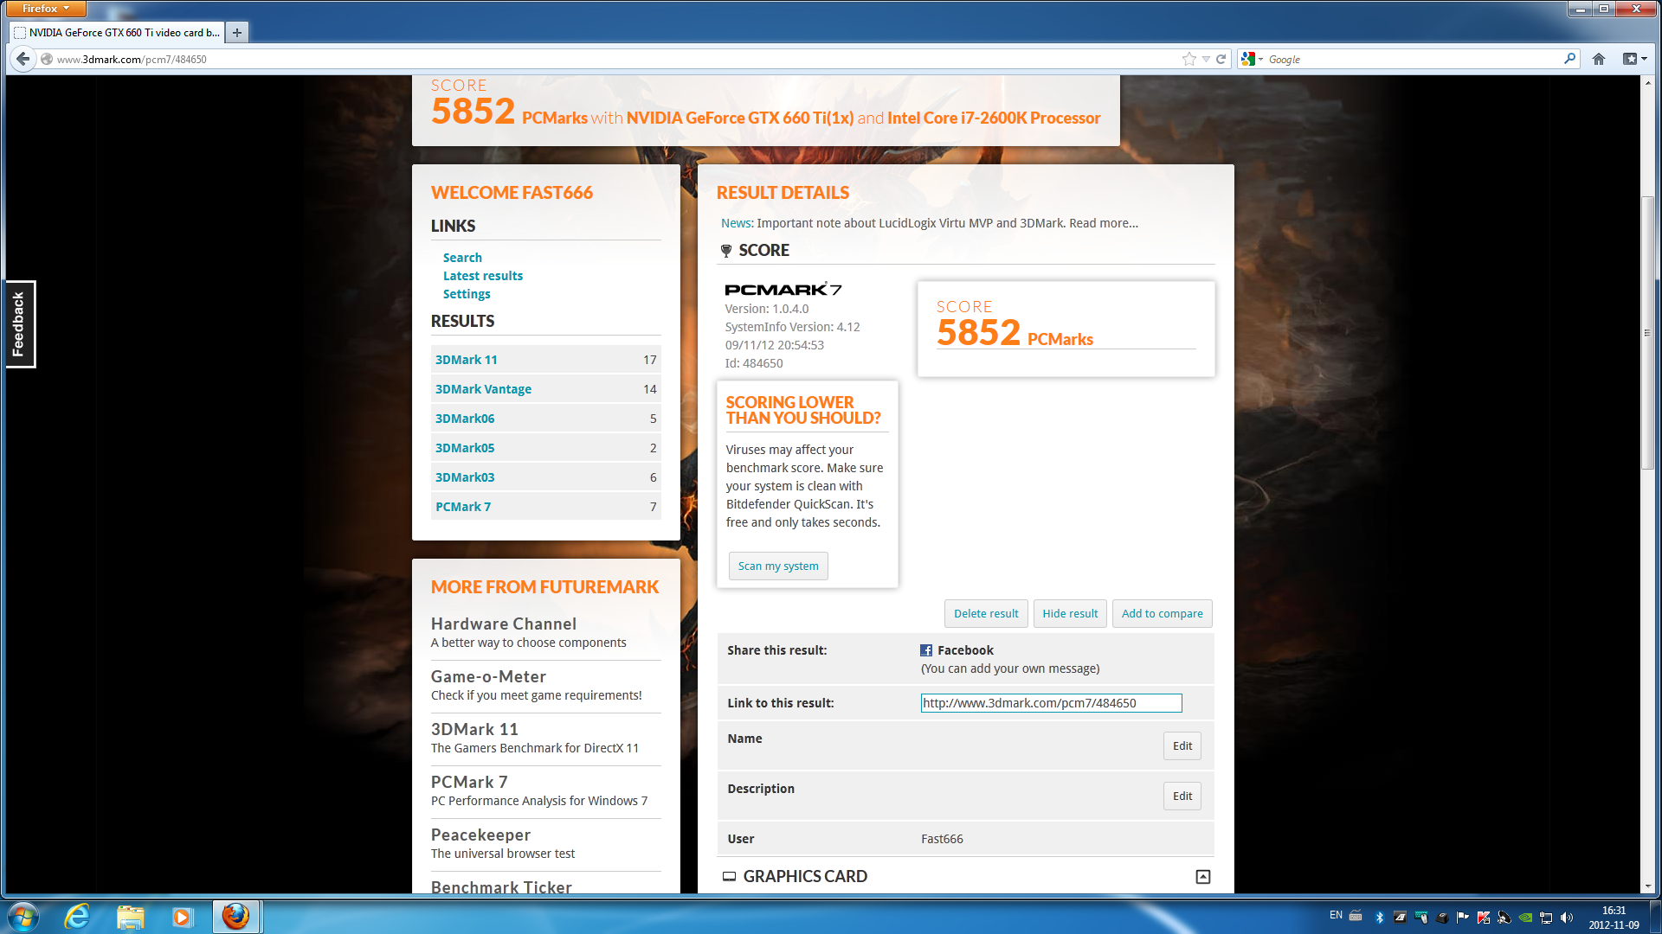Open the search engine dropdown arrow

pos(1260,60)
